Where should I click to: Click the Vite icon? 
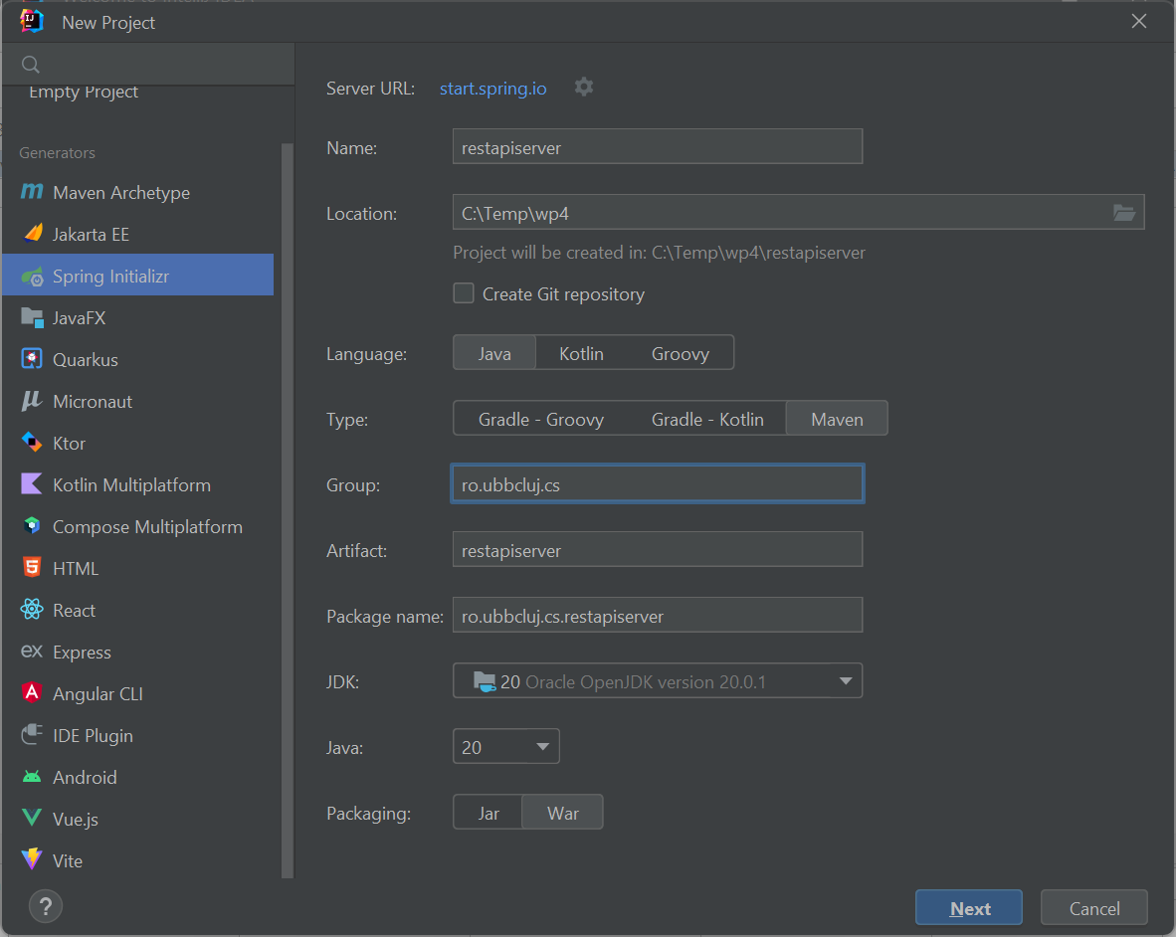coord(32,859)
